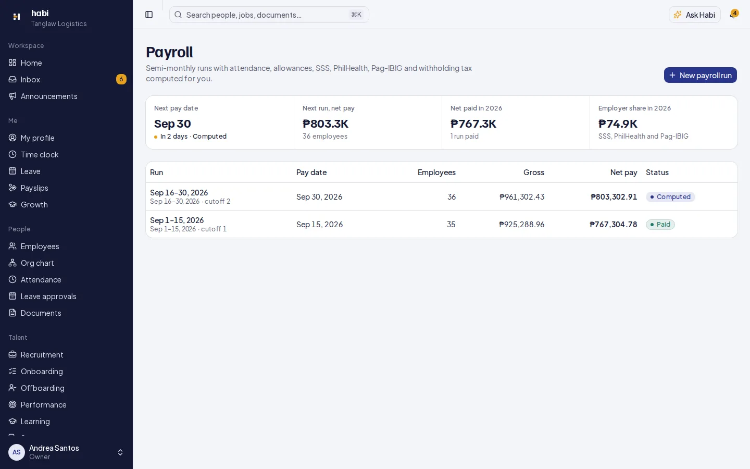Click the Performance target icon
This screenshot has height=469, width=750.
pos(12,404)
